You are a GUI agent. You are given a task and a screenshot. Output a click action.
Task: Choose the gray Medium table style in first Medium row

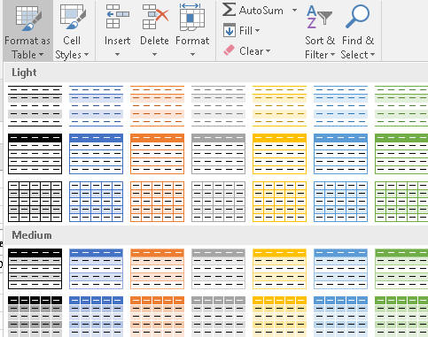218,269
